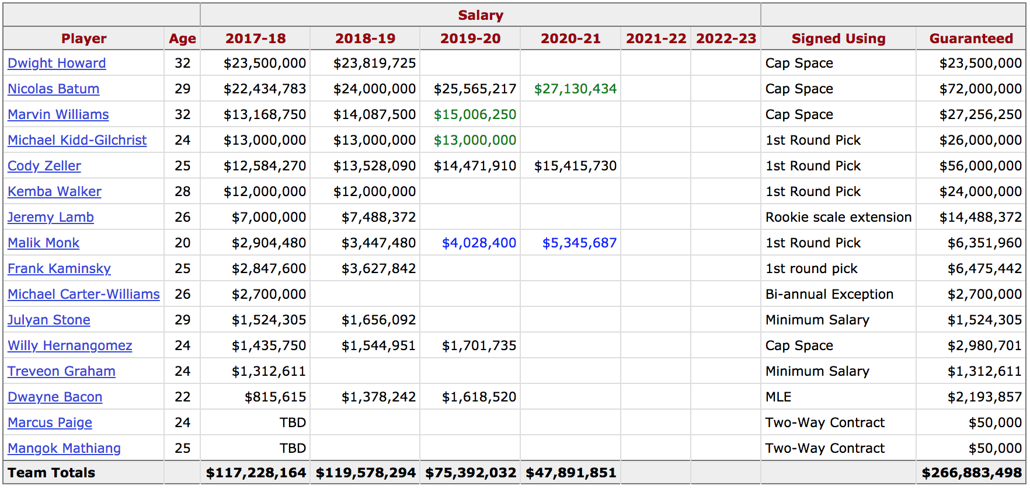Click Malik Monk's age value 20

coord(182,243)
